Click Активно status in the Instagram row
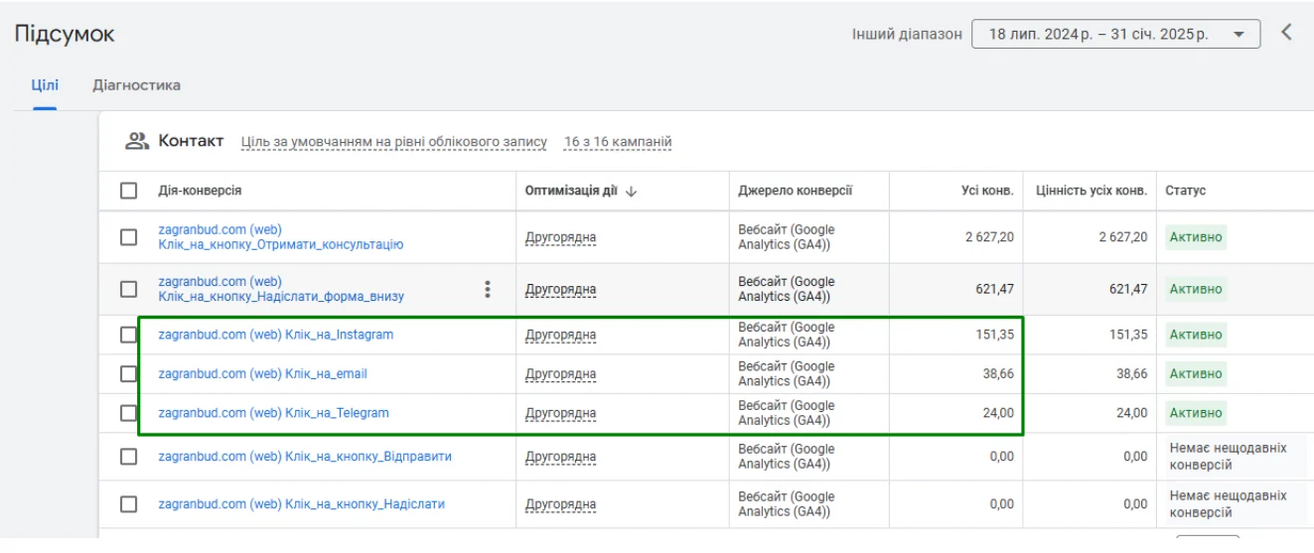 pos(1196,335)
